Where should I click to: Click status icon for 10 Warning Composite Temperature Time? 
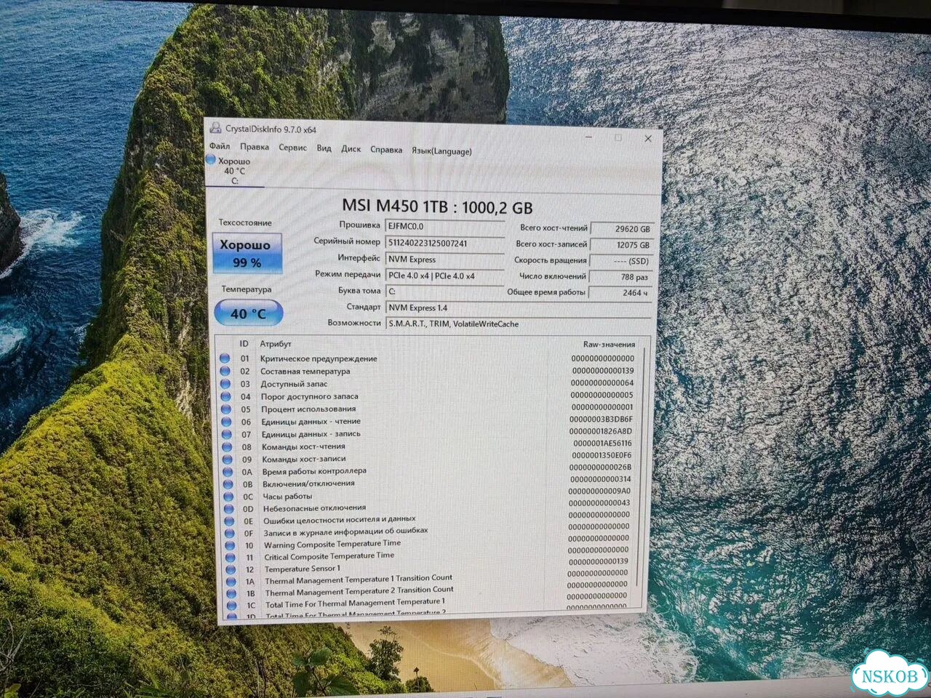click(229, 546)
